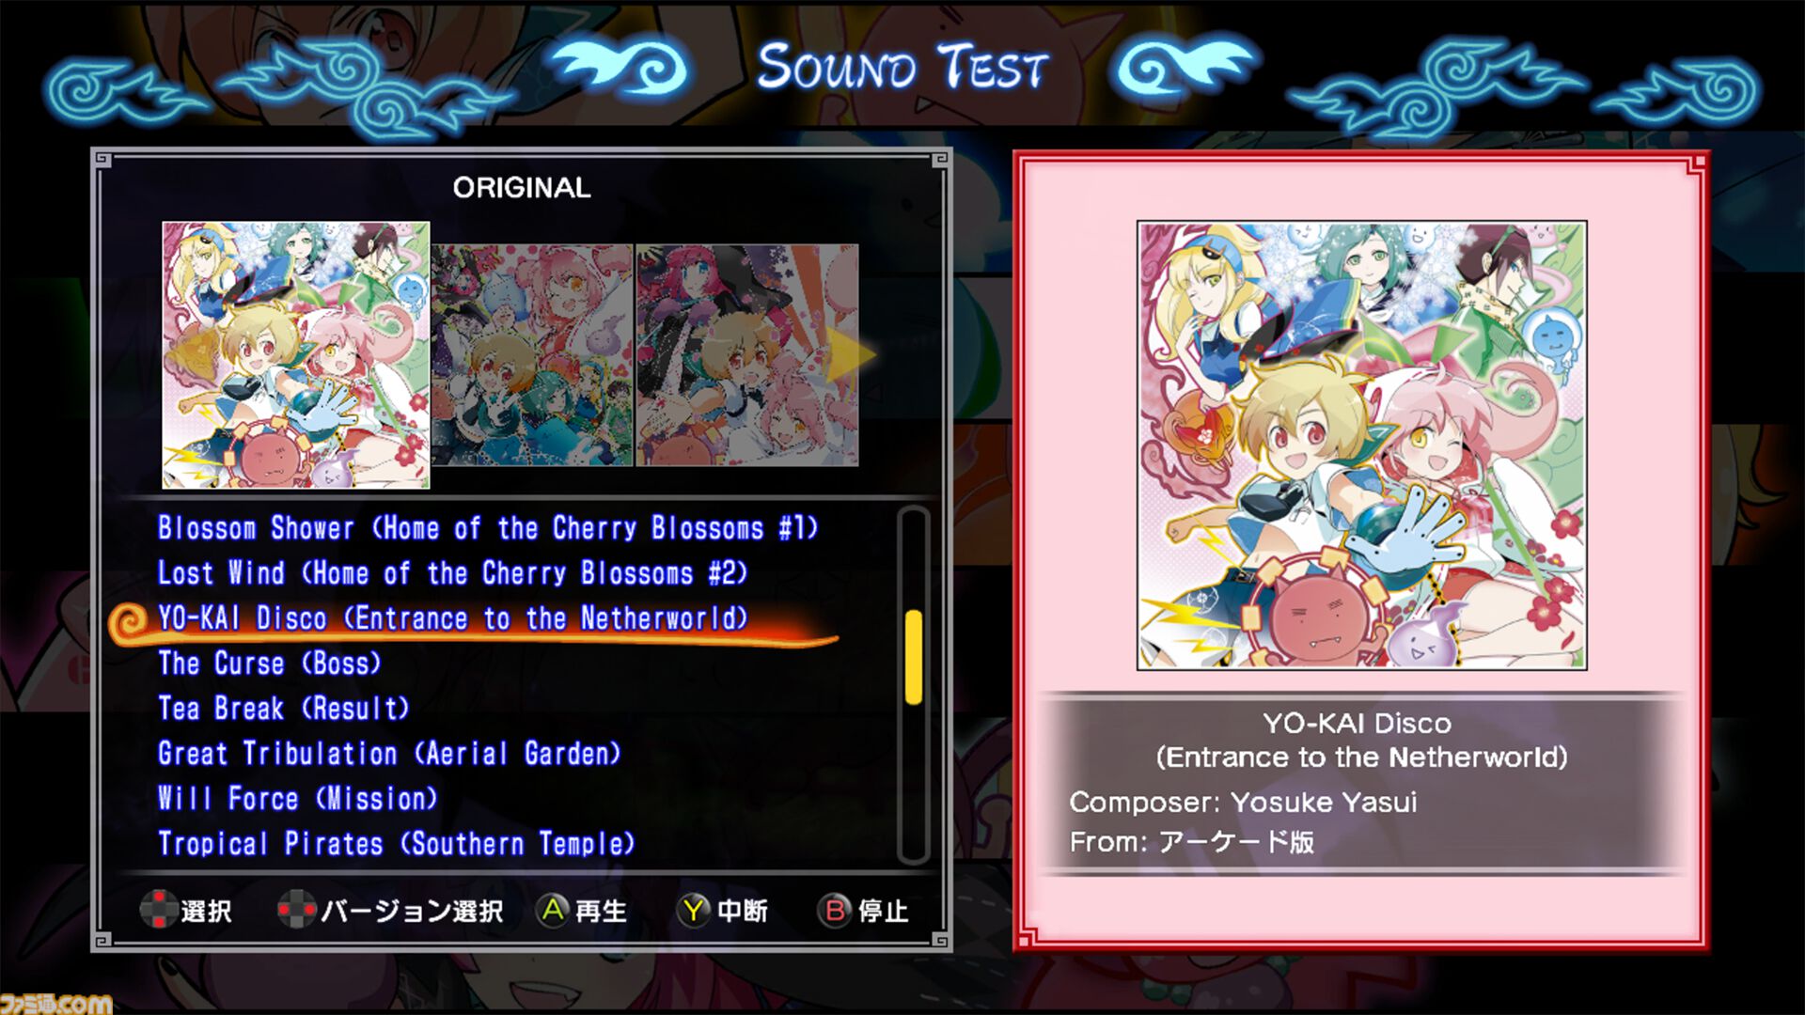The image size is (1805, 1015).
Task: Click the B button stop icon
Action: coord(835,910)
